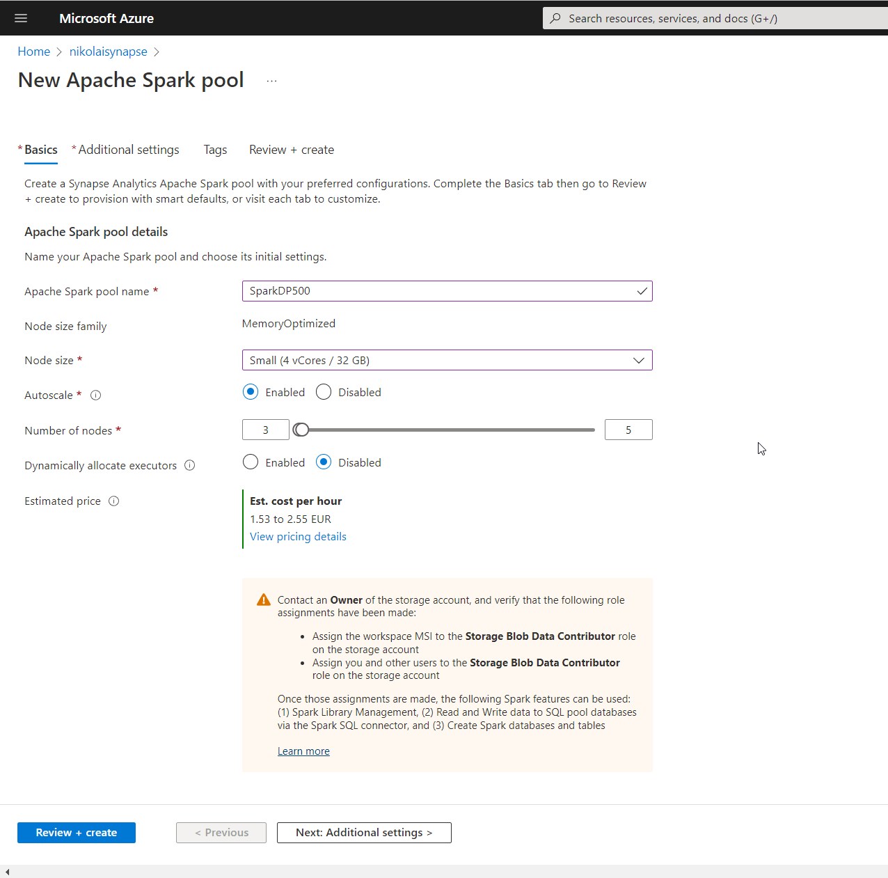Click the Learn more link
This screenshot has height=878, width=888.
pos(303,751)
